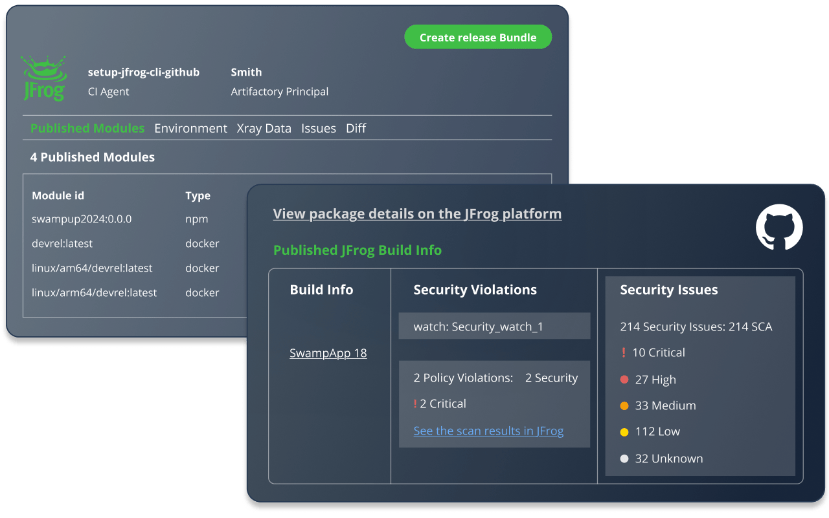Click the Create release Bundle button
Screen dimensions: 829x518
click(x=478, y=38)
